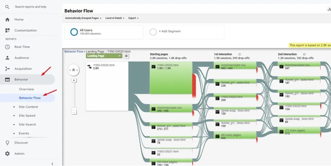Click the All Users segment box
Viewport: 331px width, 166px height.
[x=104, y=32]
